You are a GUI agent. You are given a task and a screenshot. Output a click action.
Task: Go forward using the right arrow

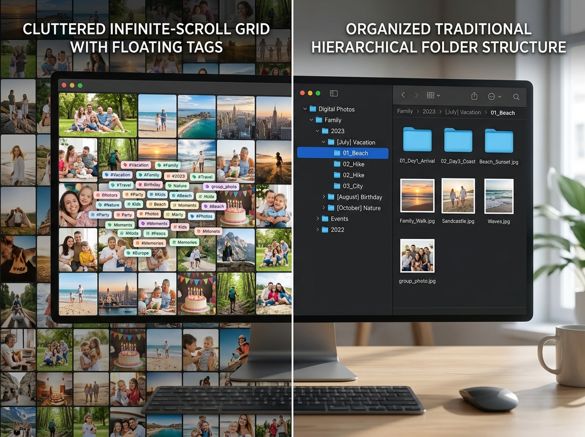point(416,95)
